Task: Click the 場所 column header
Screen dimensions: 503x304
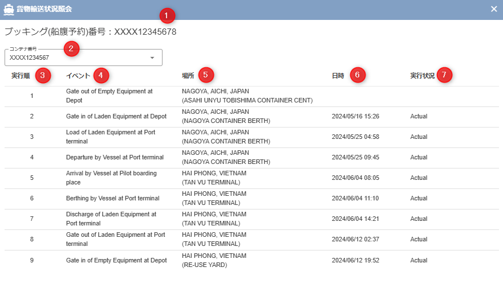Action: point(188,76)
